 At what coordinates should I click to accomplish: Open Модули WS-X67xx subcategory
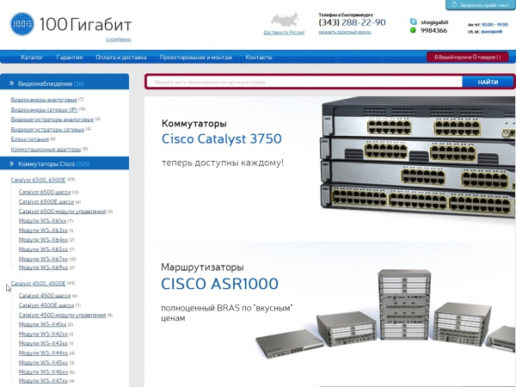click(43, 259)
